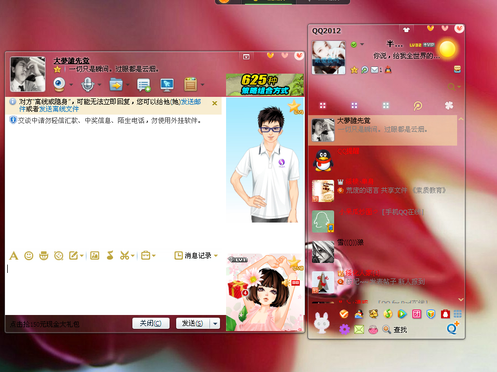Insert a picture into the message
Viewport: 497px width, 372px height.
click(x=95, y=256)
